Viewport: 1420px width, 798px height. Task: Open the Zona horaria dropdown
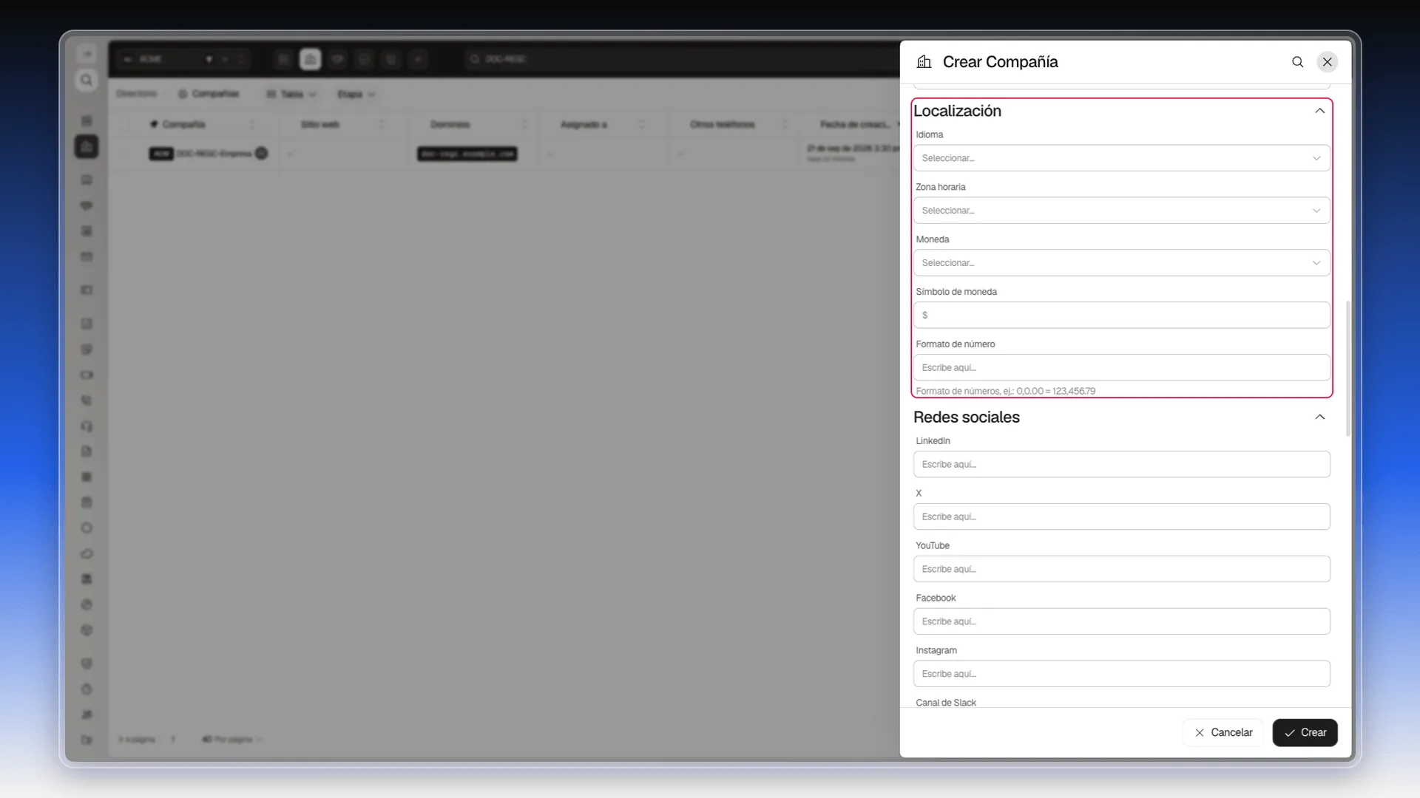click(x=1121, y=211)
